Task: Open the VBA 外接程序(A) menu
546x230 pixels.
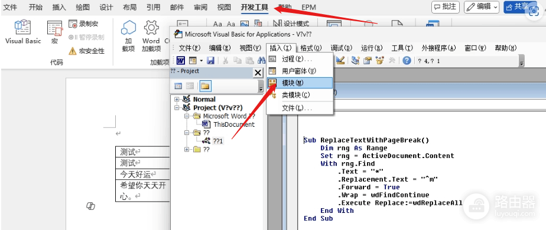Action: (x=438, y=48)
